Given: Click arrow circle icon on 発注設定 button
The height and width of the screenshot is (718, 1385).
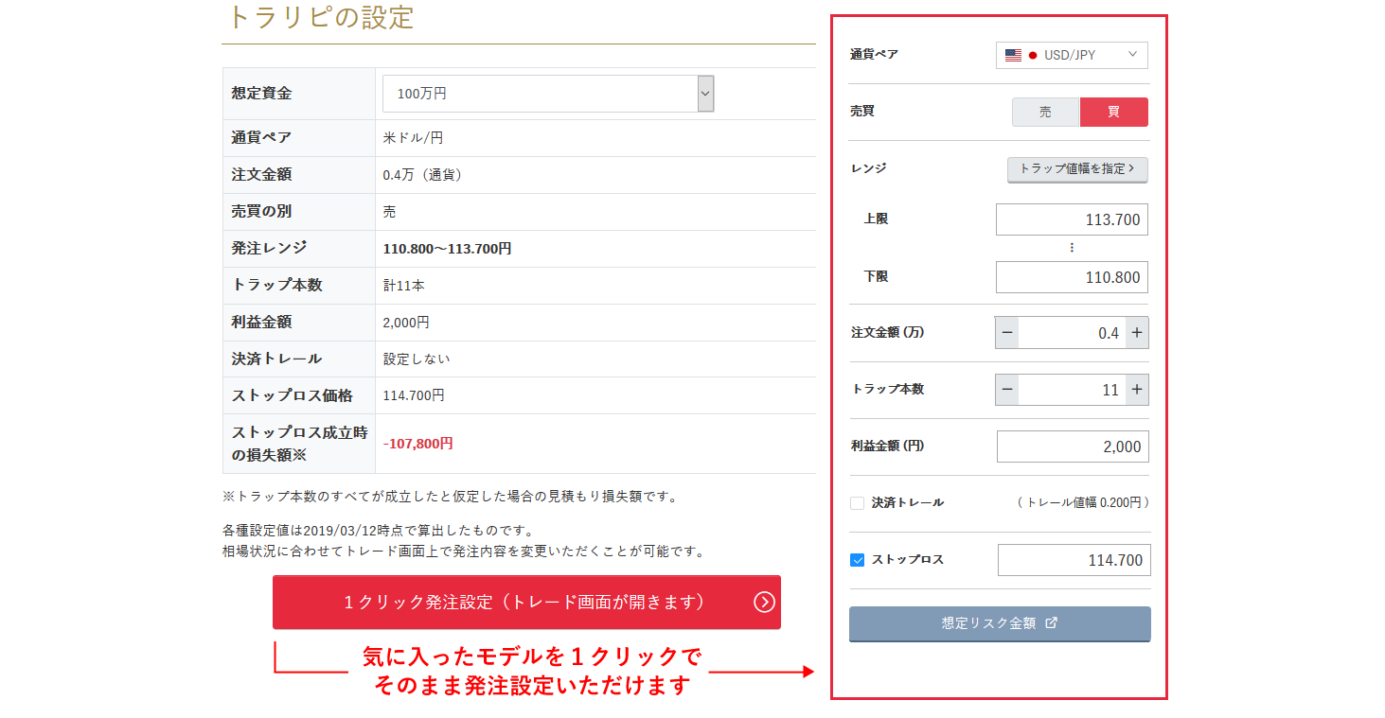Looking at the screenshot, I should coord(764,603).
